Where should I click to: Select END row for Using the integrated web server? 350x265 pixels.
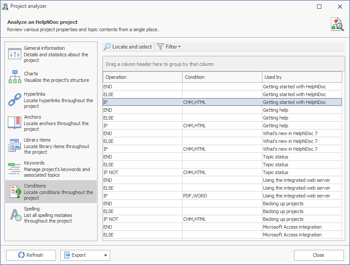(222, 180)
